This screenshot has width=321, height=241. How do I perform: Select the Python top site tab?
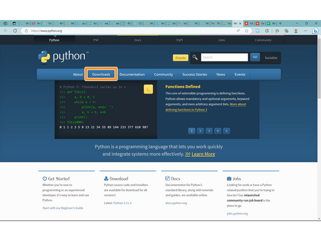pos(54,40)
